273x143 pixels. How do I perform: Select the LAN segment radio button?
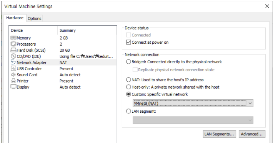tap(128, 111)
